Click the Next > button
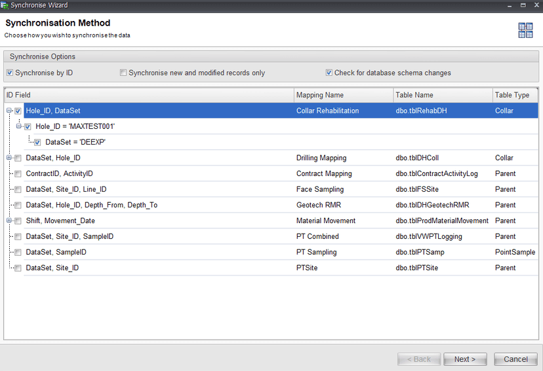 (x=465, y=359)
